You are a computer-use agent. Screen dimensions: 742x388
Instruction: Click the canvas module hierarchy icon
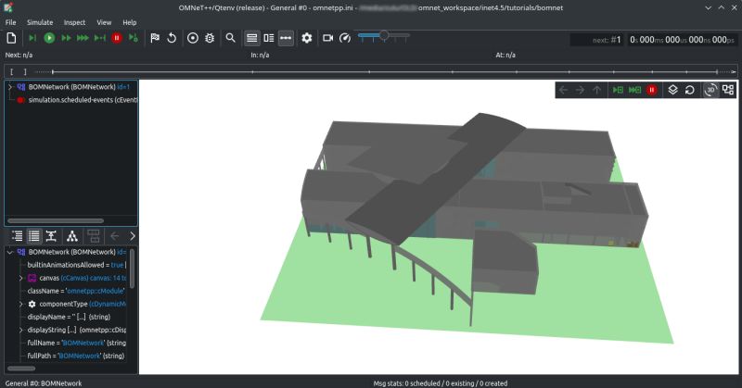(728, 90)
